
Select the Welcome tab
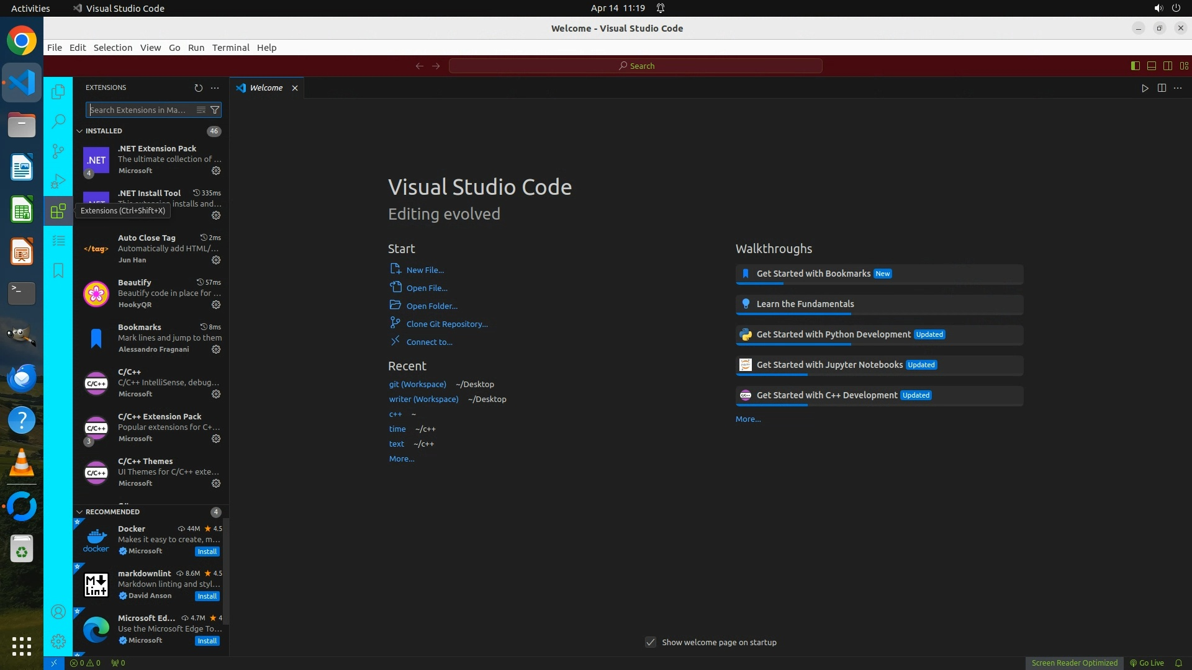point(266,88)
